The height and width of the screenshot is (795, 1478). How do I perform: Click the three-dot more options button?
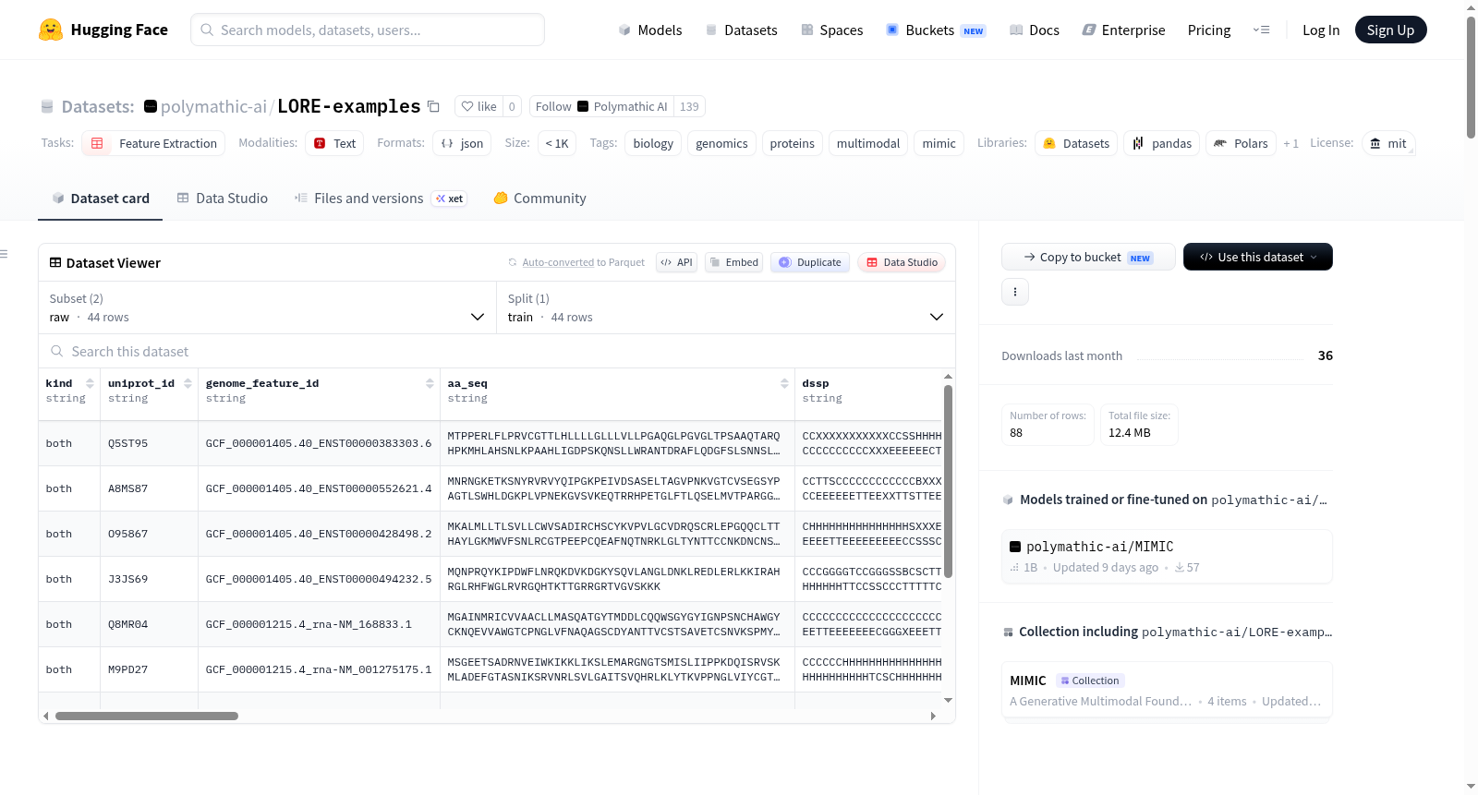(1015, 292)
